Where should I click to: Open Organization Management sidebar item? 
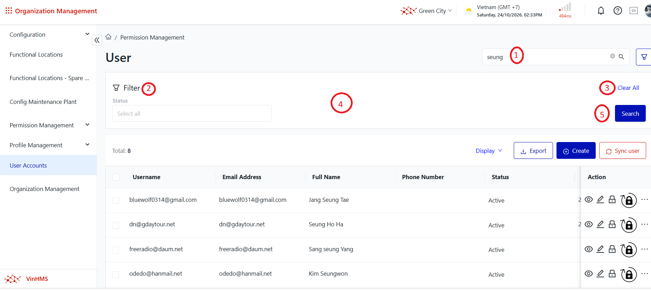pyautogui.click(x=44, y=189)
